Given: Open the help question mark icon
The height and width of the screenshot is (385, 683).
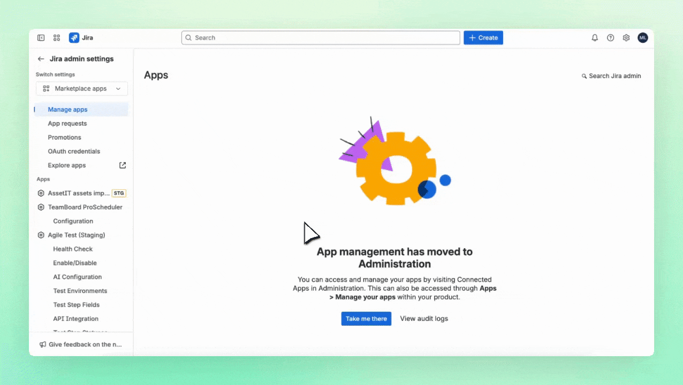Looking at the screenshot, I should 610,38.
